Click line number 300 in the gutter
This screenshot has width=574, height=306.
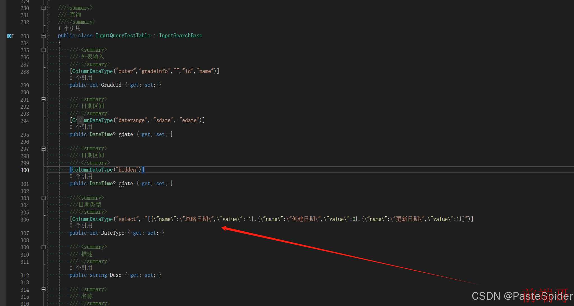pos(25,170)
